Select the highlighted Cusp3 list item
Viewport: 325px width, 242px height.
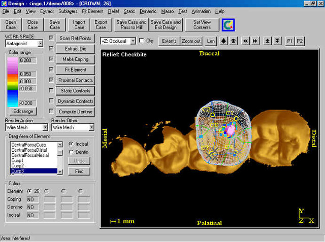coord(34,171)
